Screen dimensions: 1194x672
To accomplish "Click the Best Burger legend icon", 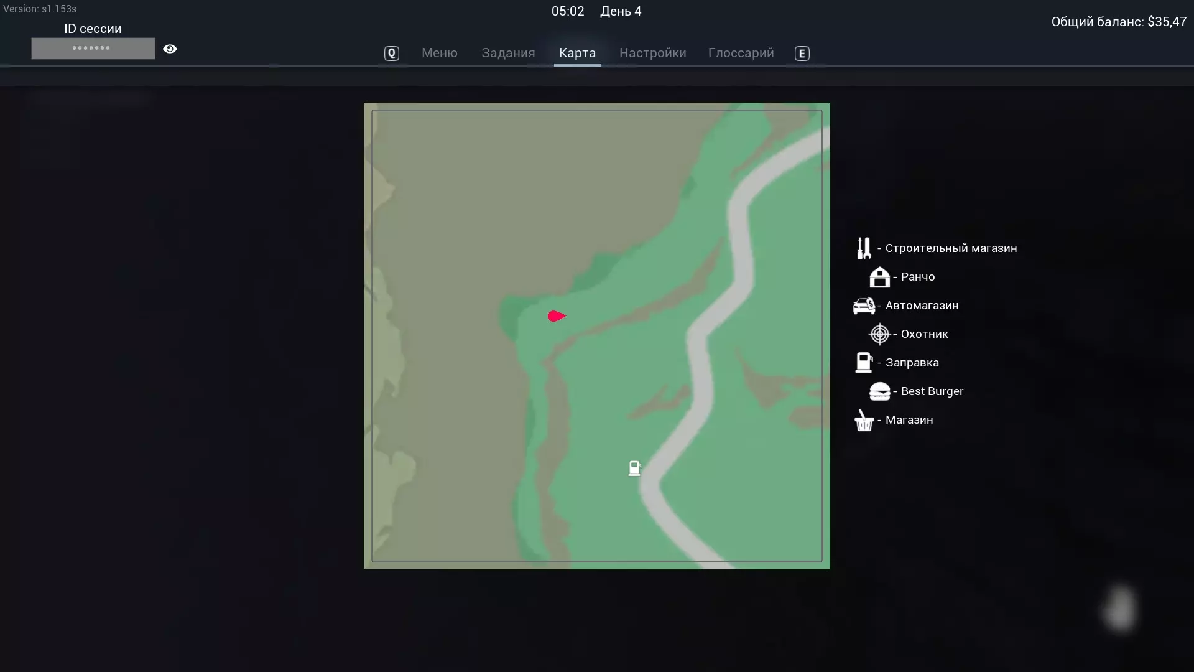I will (x=879, y=391).
